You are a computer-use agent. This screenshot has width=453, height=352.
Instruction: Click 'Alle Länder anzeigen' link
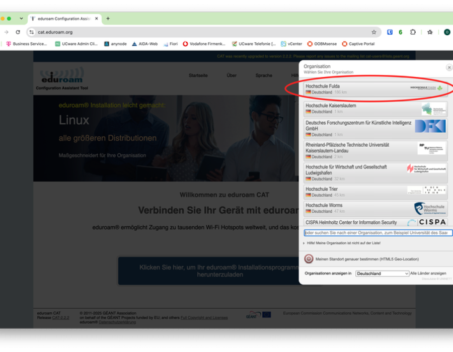point(428,273)
